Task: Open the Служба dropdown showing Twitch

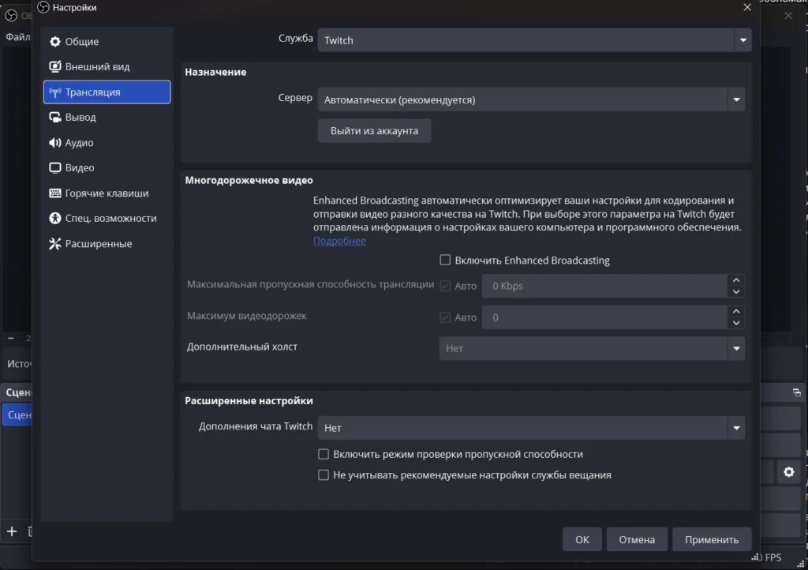Action: [x=534, y=40]
